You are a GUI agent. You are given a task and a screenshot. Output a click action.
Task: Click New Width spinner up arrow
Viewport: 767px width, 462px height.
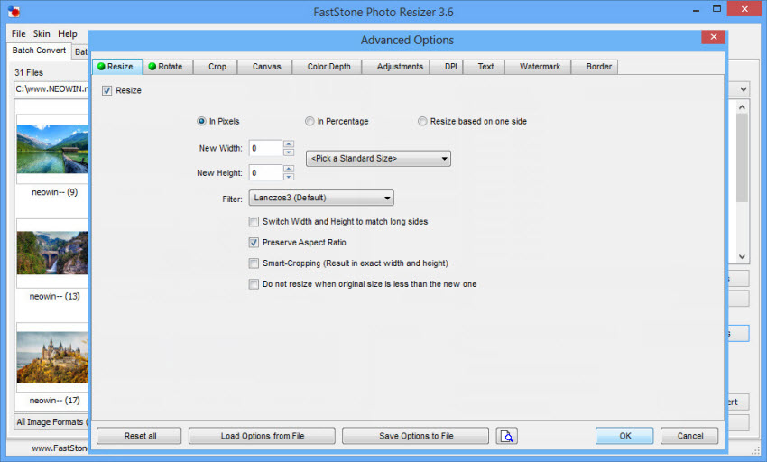tap(289, 143)
